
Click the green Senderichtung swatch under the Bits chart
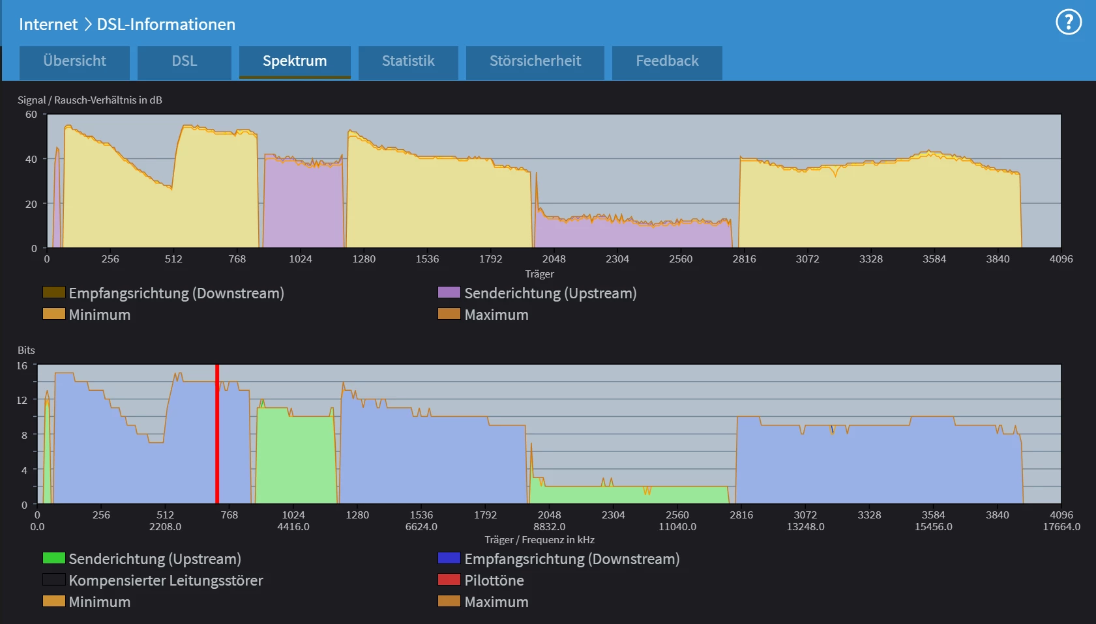coord(54,558)
